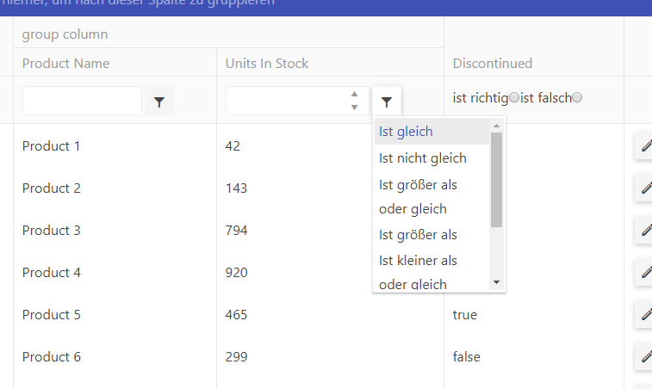The height and width of the screenshot is (389, 652).
Task: Click the Product Name filter text field
Action: (x=82, y=102)
